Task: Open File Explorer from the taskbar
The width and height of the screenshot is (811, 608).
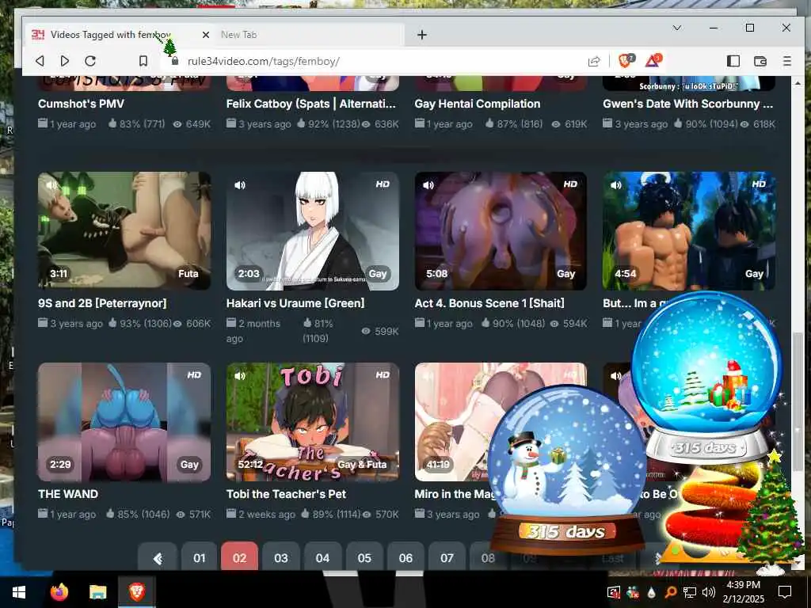Action: pyautogui.click(x=97, y=592)
